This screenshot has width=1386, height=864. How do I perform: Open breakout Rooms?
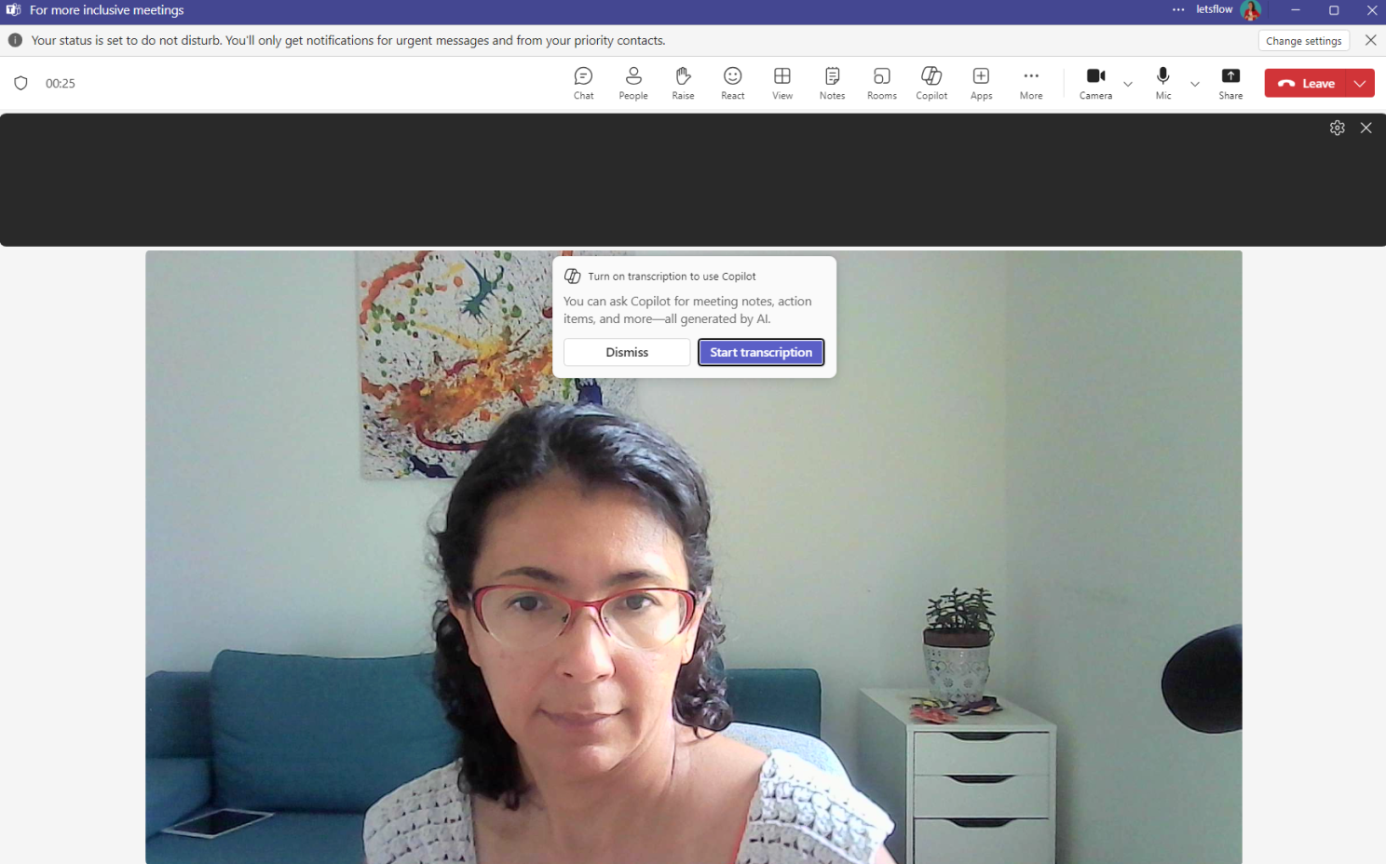882,83
